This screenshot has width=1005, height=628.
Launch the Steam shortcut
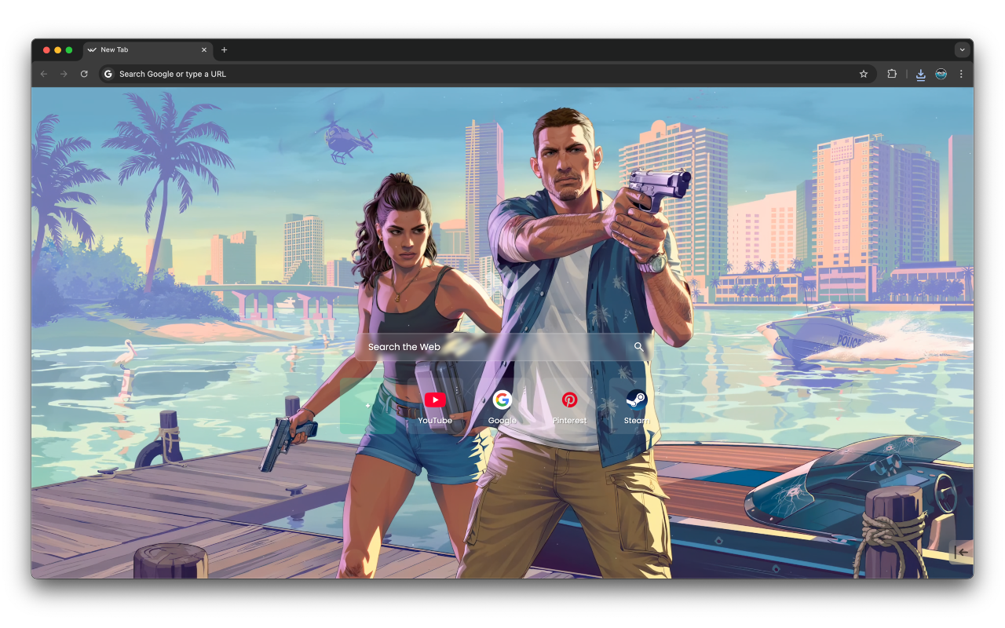pos(636,400)
